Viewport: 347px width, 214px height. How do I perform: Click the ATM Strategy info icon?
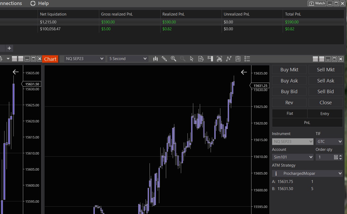tap(276, 173)
